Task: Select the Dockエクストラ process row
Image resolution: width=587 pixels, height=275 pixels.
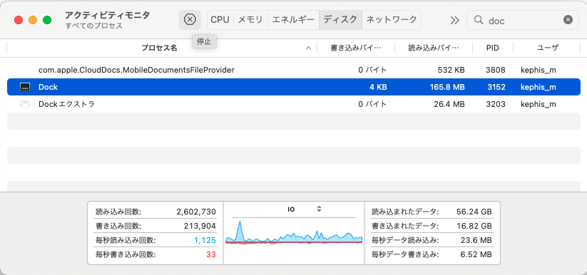Action: point(294,105)
